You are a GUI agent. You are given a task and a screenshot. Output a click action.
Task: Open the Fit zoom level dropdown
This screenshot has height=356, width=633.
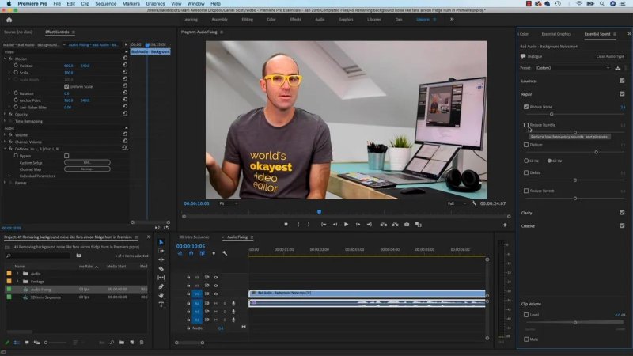pos(228,203)
